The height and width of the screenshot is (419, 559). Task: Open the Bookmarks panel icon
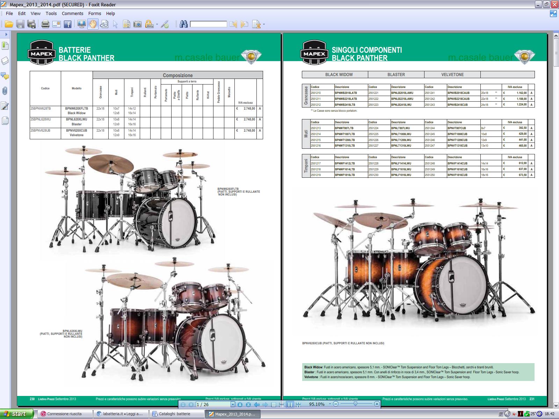point(5,46)
